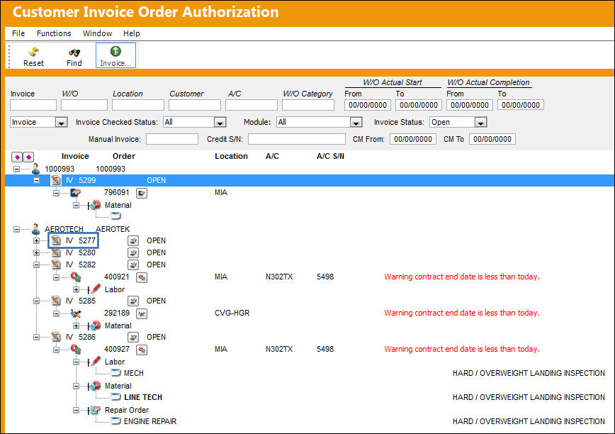The height and width of the screenshot is (434, 615).
Task: Click the Repair Order node icon
Action: pos(94,410)
